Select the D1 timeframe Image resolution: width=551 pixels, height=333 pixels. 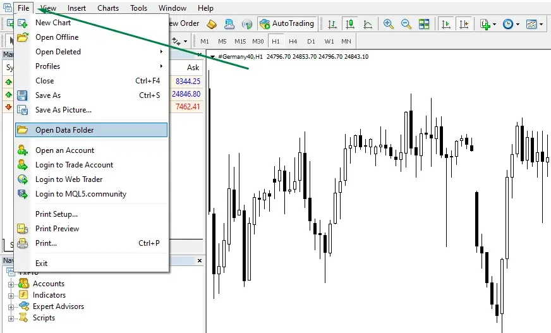[311, 42]
